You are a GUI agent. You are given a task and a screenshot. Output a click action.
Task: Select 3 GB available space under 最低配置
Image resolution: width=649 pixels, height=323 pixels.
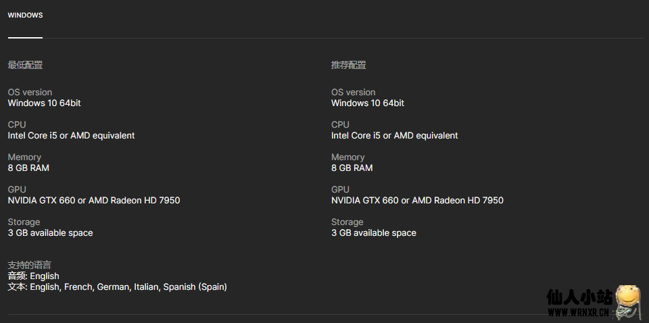[50, 233]
